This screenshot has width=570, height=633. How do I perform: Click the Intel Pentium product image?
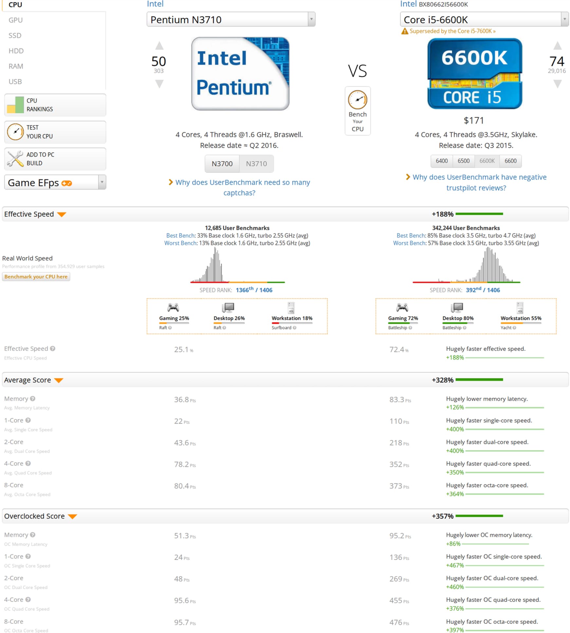point(240,74)
